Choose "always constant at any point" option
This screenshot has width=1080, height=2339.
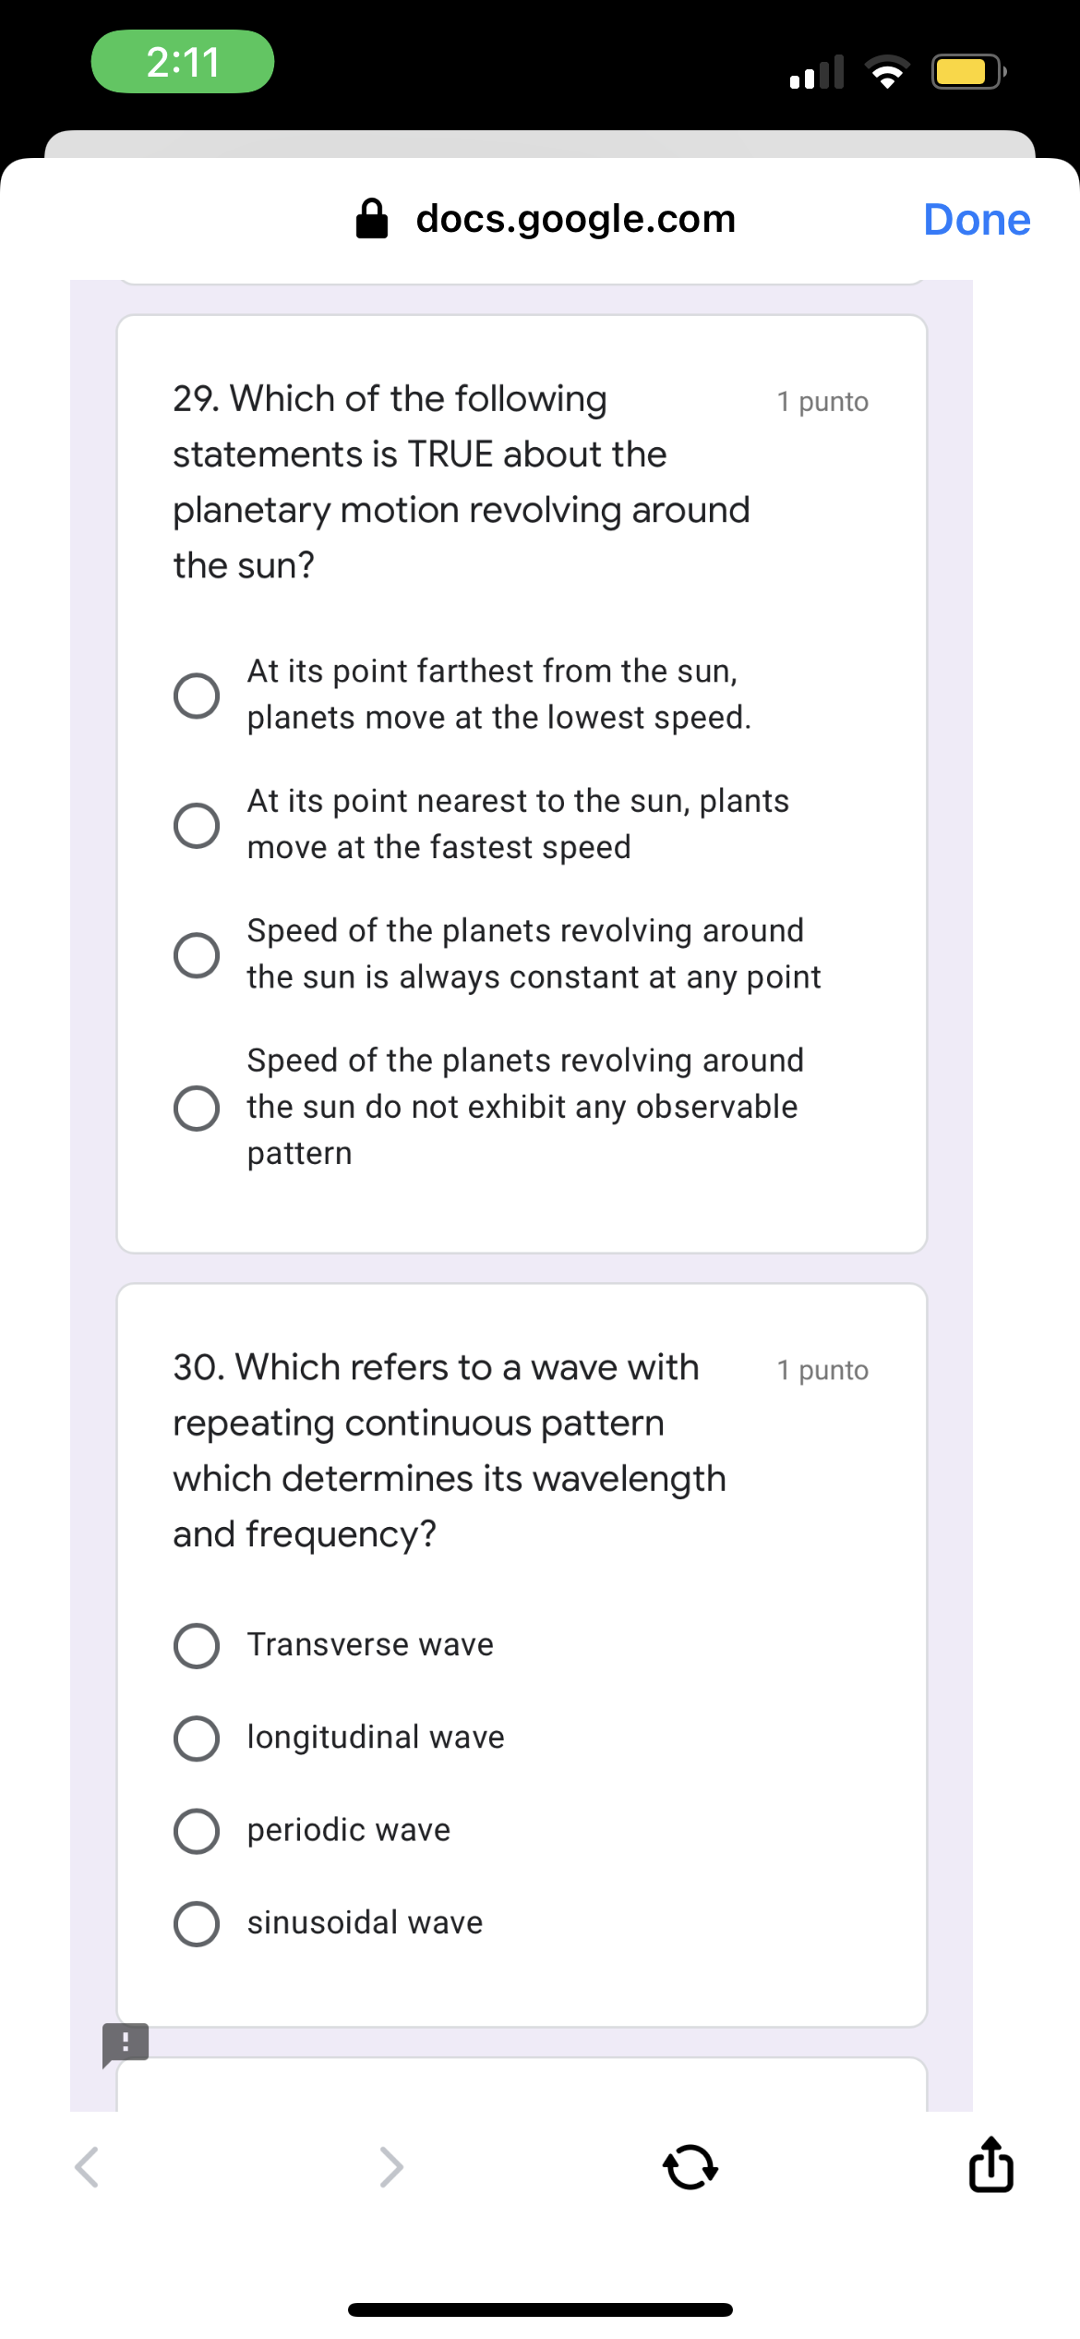197,954
